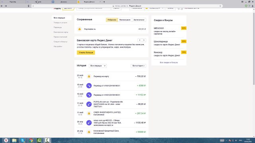Switch to the first browser tab Партнёр
The image size is (255, 143).
click(x=13, y=2)
